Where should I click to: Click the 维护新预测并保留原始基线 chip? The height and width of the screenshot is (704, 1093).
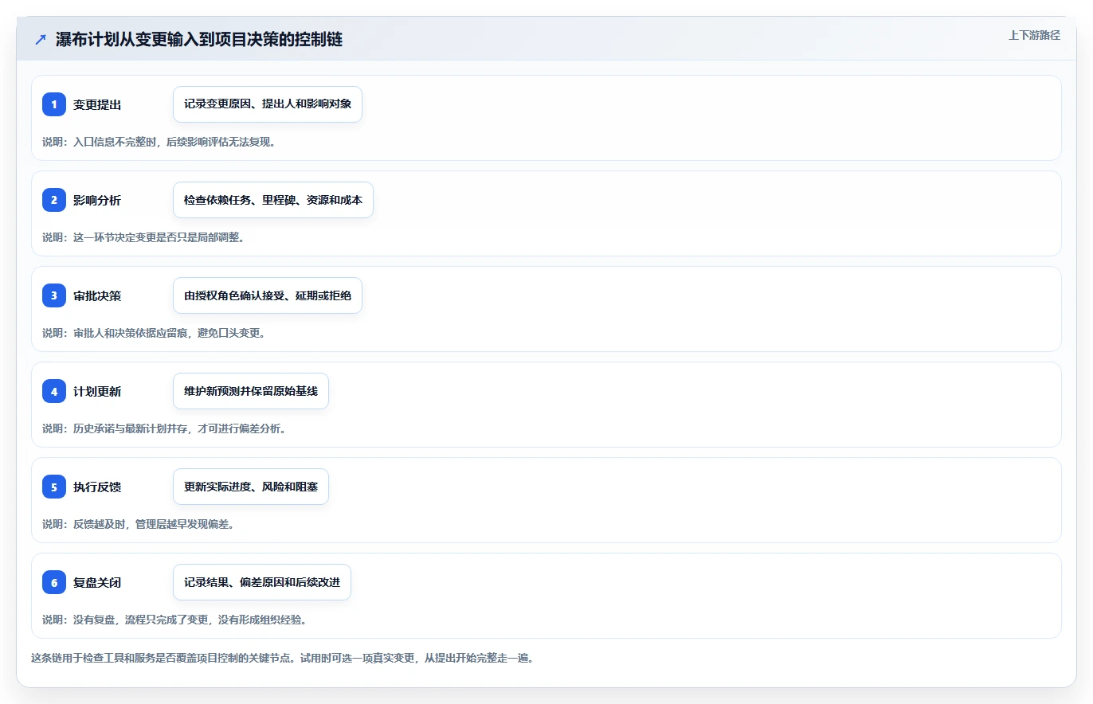click(251, 391)
